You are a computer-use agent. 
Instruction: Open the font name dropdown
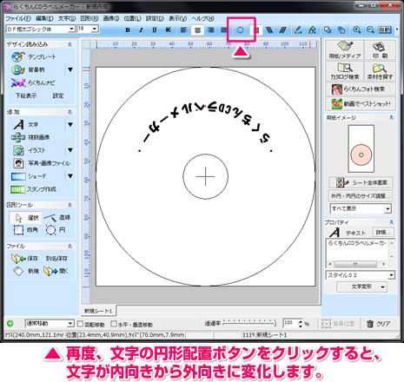coord(71,29)
